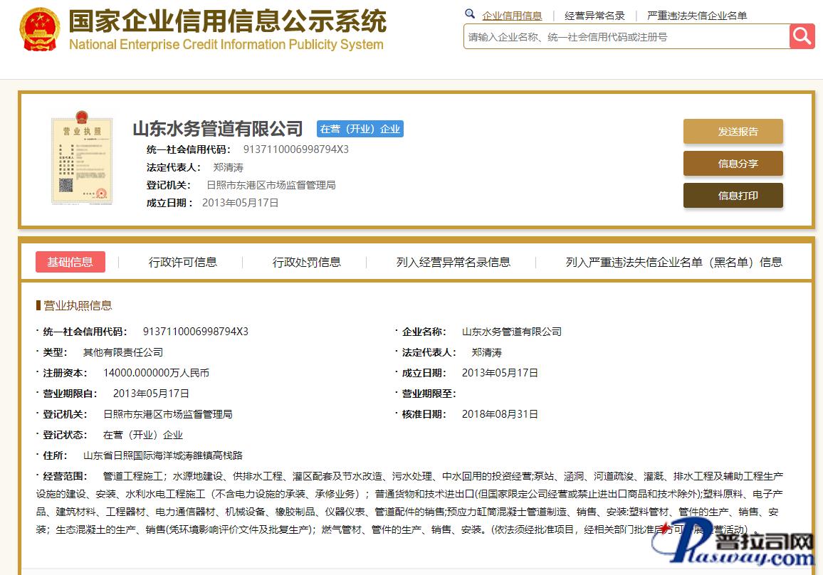Click the national emblem logo
Screen dimensions: 823x575
click(40, 29)
